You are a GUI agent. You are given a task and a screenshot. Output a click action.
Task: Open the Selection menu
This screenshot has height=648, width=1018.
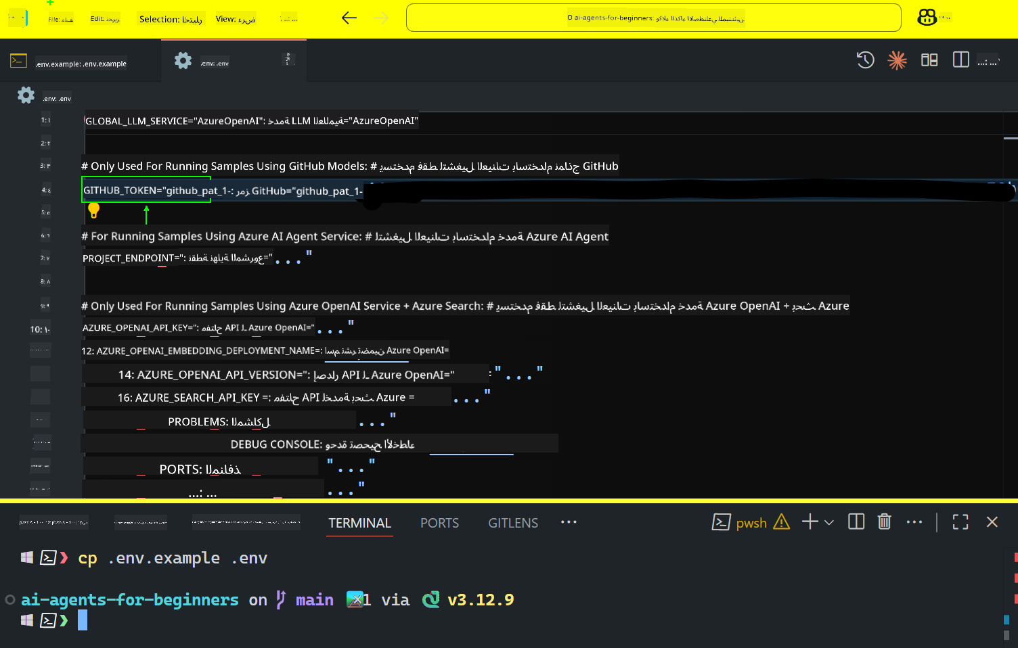pos(171,19)
